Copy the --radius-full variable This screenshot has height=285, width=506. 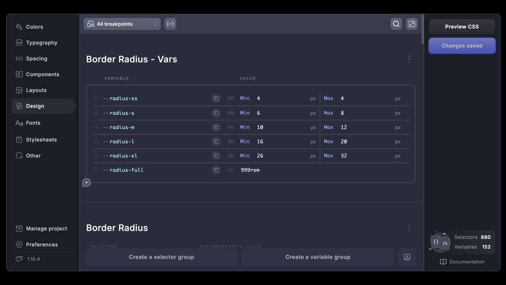pyautogui.click(x=216, y=170)
